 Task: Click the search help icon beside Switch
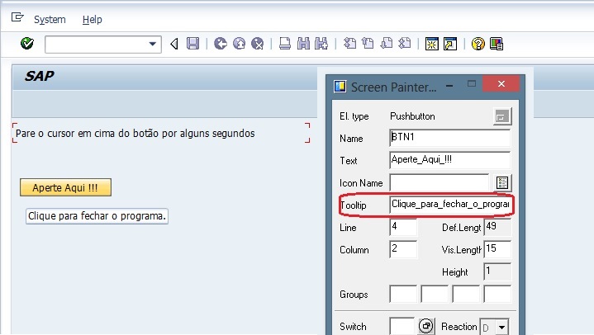pos(426,327)
